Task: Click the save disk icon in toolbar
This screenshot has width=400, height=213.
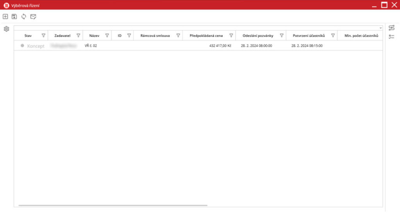Action: (14, 16)
